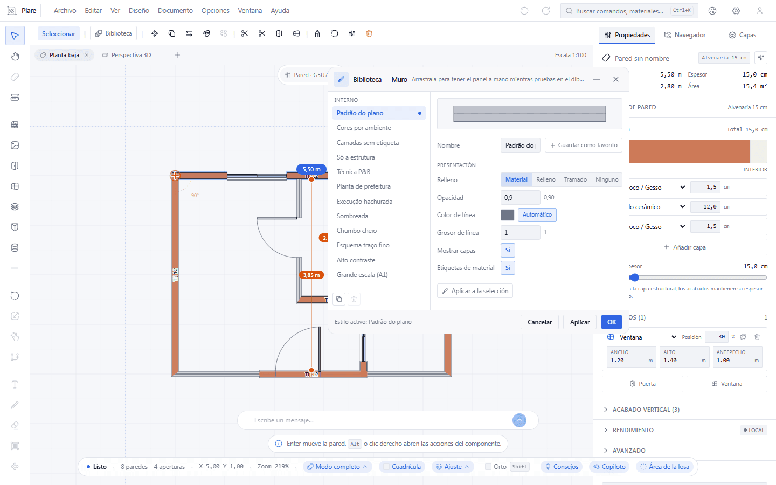776x485 pixels.
Task: Click the rotate icon in top toolbar
Action: tap(335, 33)
